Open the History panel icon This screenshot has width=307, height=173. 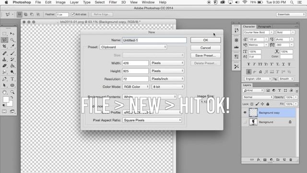236,30
